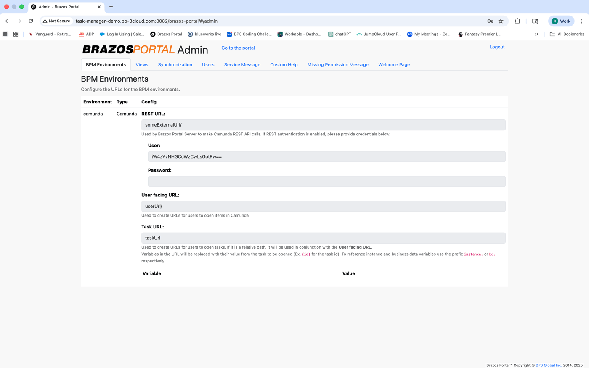Open the Google Password Manager key icon

(x=490, y=21)
